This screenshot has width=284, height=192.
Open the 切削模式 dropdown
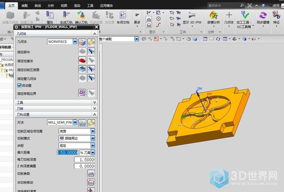[x=93, y=138]
